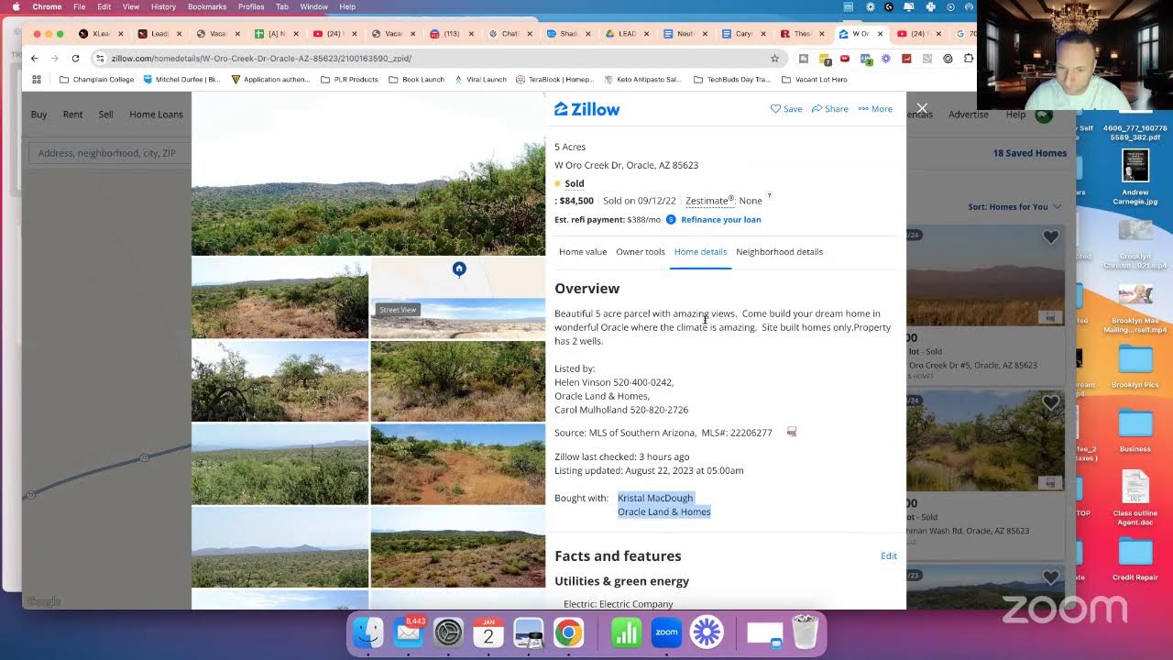Go back with the browser back arrow
The height and width of the screenshot is (660, 1173).
point(35,59)
